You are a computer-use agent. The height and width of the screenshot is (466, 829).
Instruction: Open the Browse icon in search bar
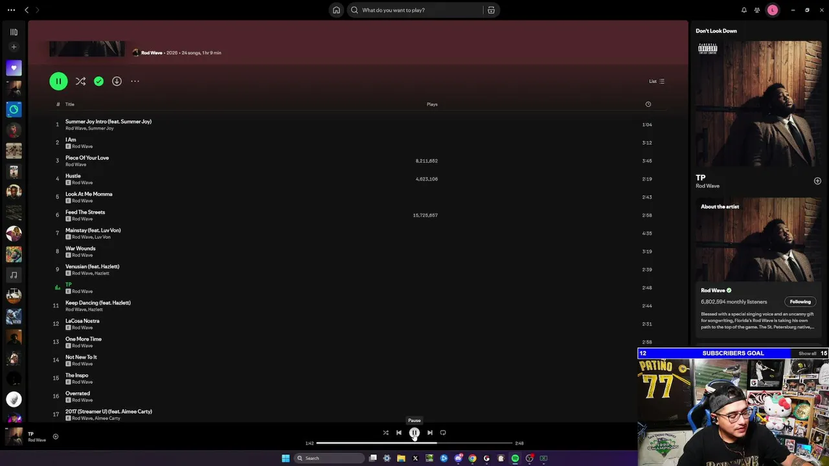[x=491, y=10]
